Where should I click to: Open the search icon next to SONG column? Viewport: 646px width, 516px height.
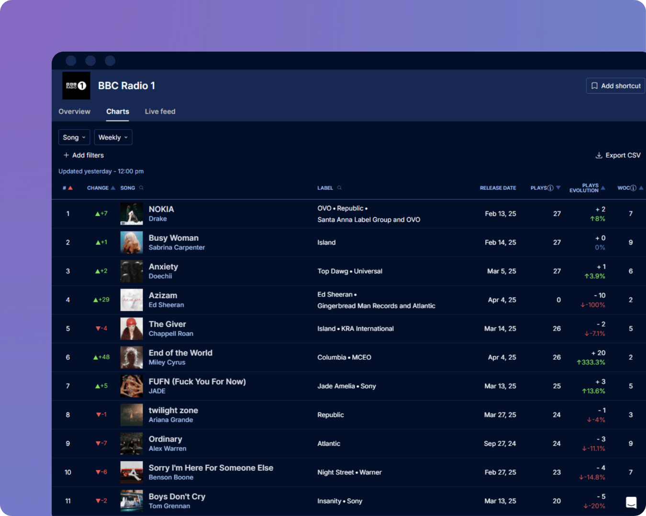[141, 188]
